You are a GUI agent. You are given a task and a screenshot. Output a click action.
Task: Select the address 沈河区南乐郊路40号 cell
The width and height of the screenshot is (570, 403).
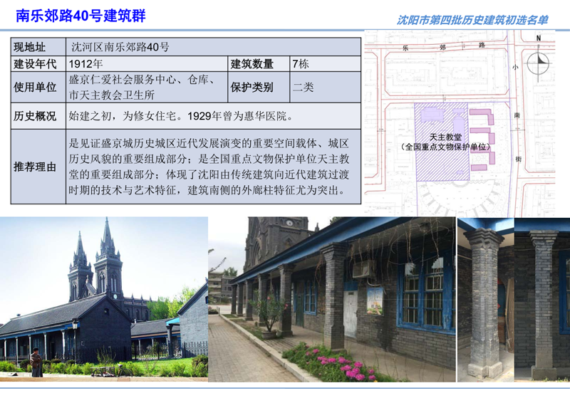214,47
